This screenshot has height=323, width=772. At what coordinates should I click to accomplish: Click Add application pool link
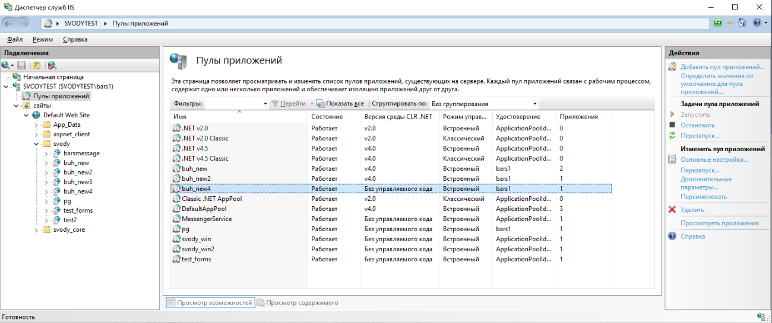point(722,67)
